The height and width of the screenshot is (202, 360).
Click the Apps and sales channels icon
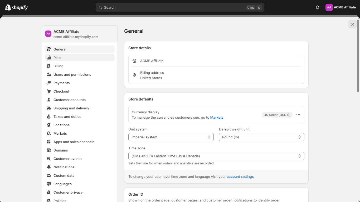click(49, 142)
